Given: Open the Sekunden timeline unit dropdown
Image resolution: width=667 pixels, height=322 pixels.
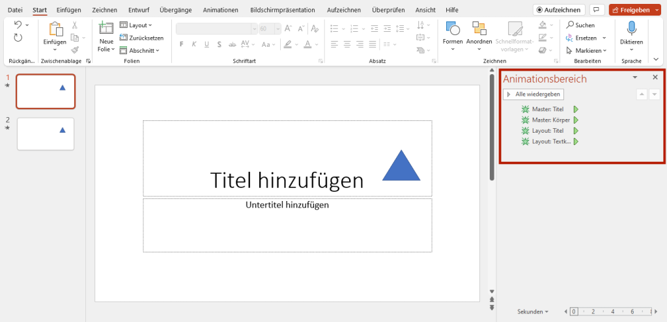Looking at the screenshot, I should (532, 312).
